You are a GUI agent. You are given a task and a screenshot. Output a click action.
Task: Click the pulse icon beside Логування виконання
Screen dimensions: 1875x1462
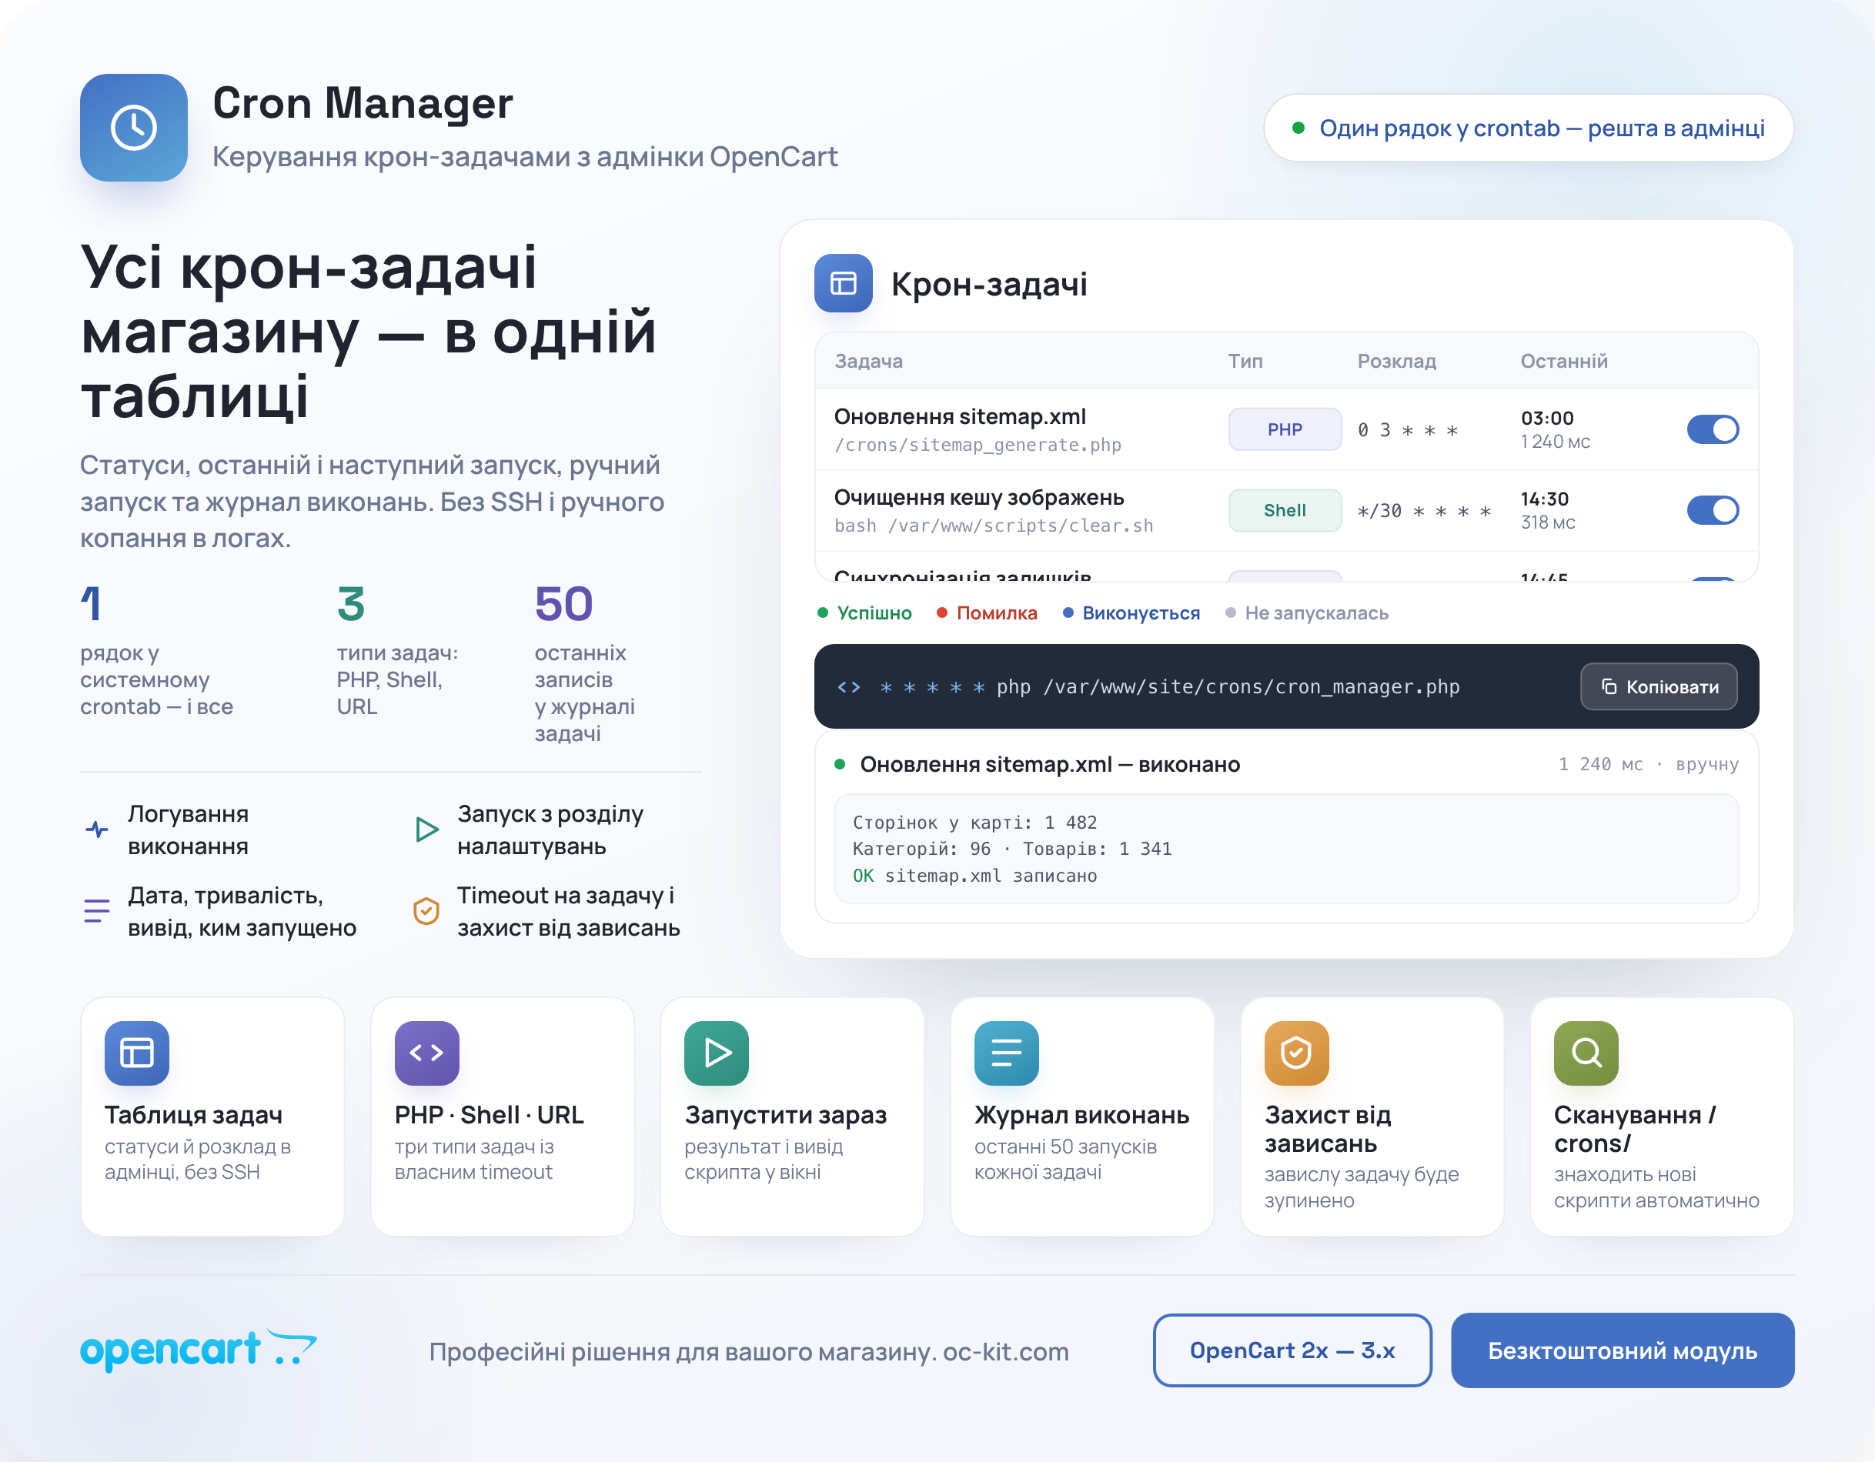[97, 829]
